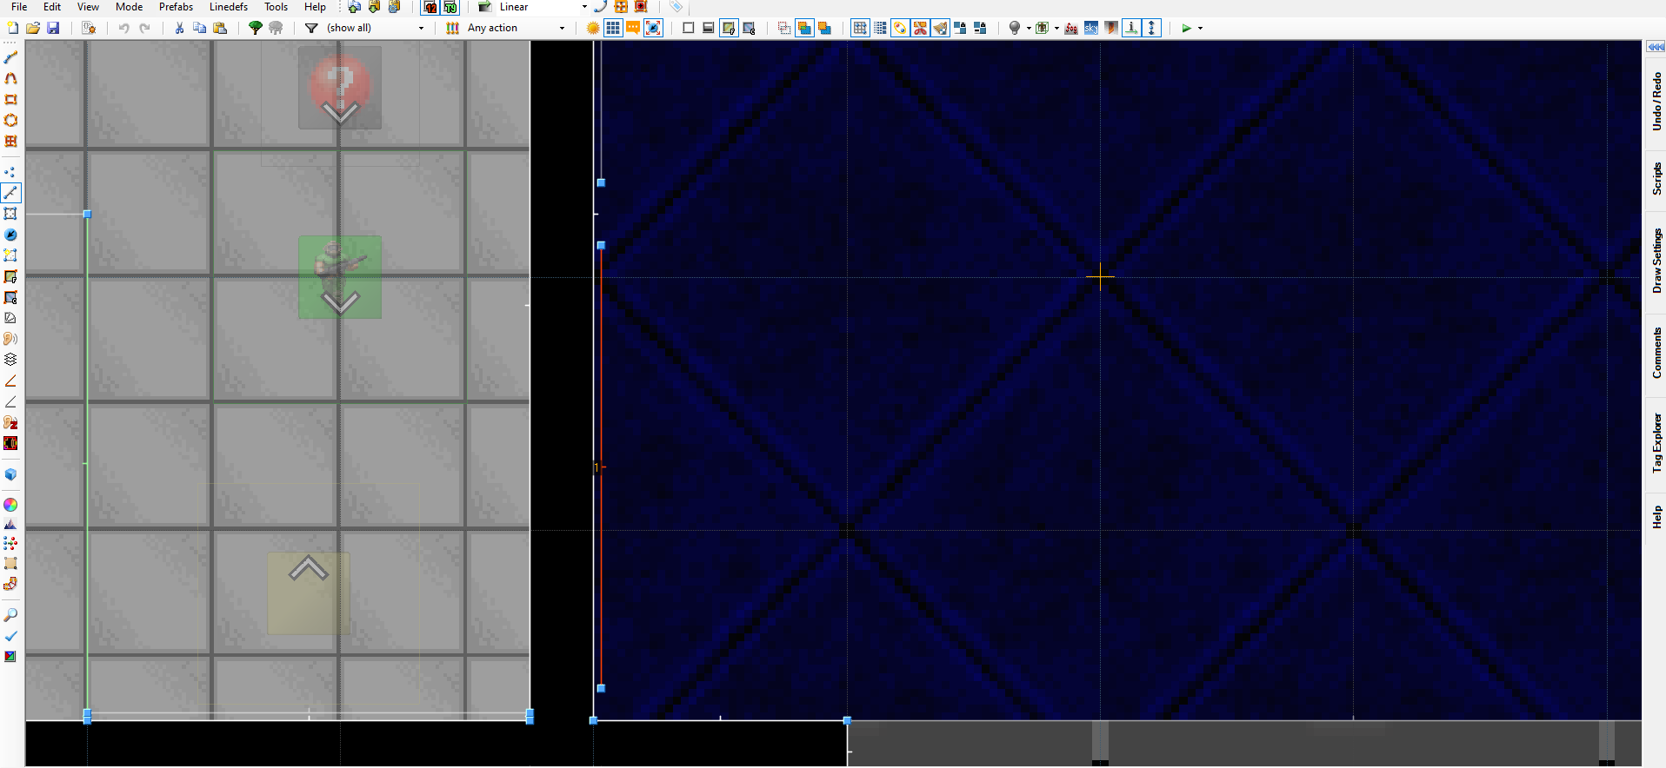The height and width of the screenshot is (768, 1666).
Task: Click the sky toggle icon
Action: [1091, 28]
